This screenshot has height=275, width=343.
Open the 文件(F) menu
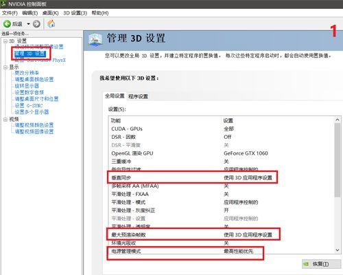coord(10,13)
